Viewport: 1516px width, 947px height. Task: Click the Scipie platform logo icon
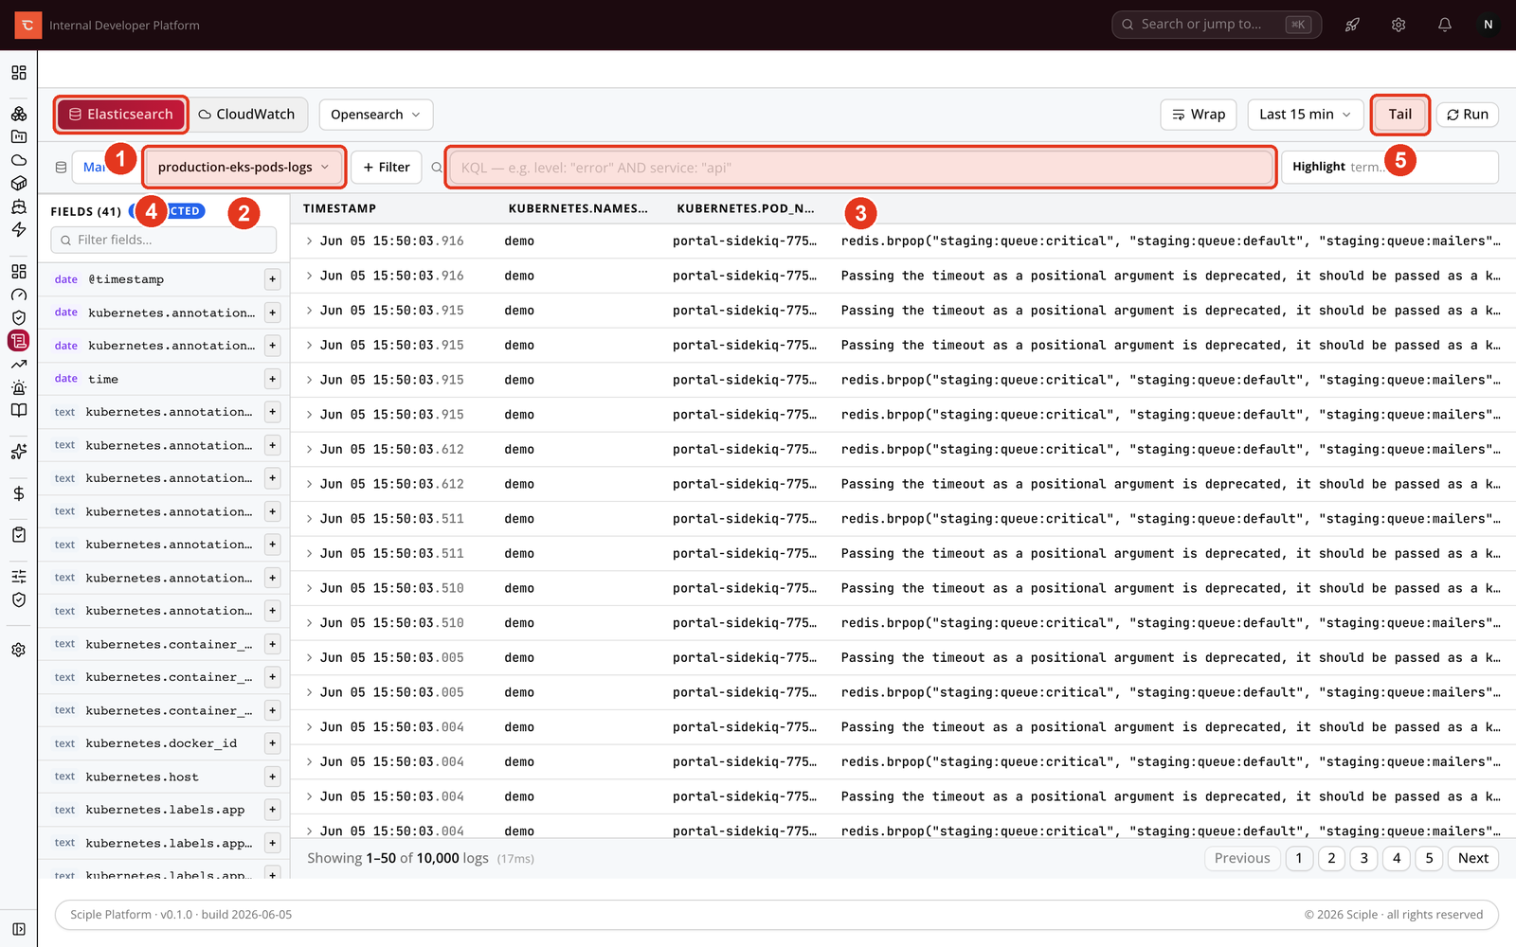tap(27, 25)
